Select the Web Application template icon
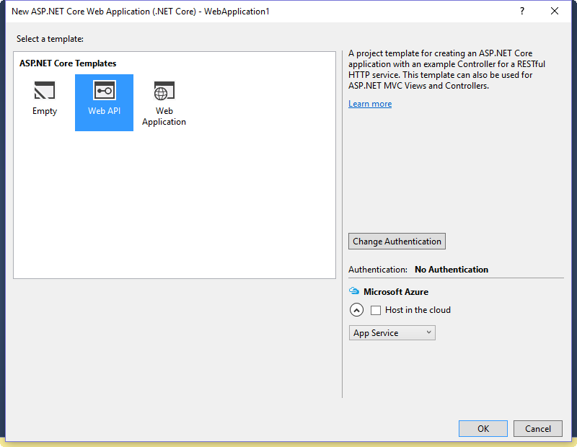The height and width of the screenshot is (447, 577). (x=164, y=91)
